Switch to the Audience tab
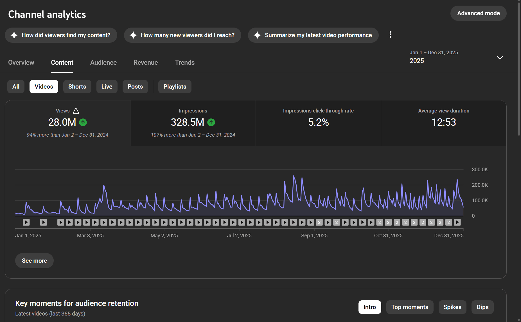The height and width of the screenshot is (322, 521). (x=103, y=62)
